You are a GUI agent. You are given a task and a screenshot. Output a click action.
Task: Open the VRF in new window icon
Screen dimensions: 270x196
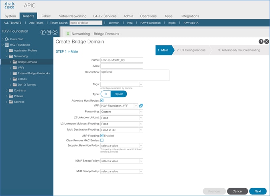coord(141,106)
